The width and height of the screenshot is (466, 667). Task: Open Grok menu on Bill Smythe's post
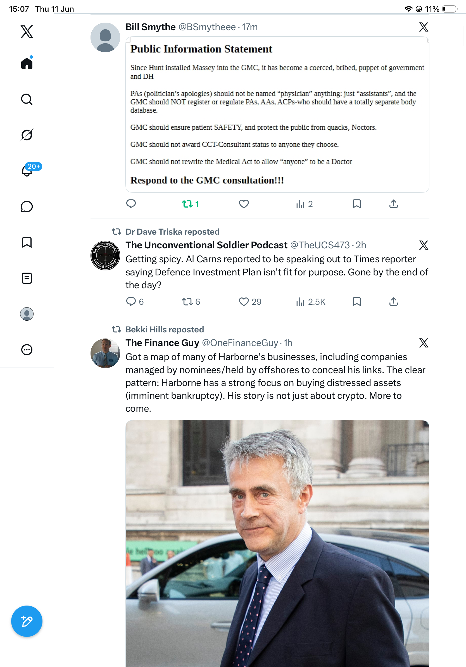(424, 27)
